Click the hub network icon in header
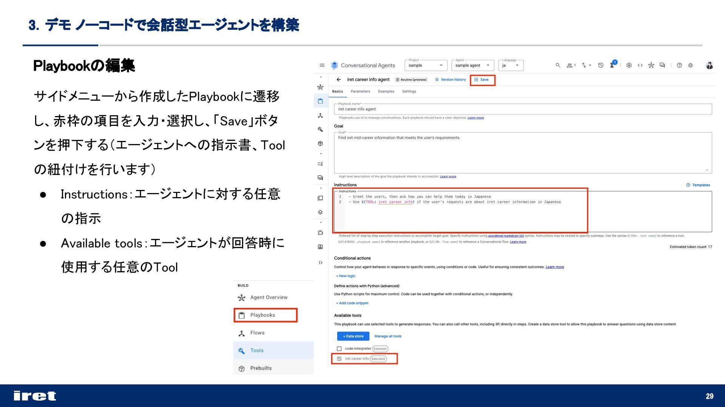 pos(651,65)
